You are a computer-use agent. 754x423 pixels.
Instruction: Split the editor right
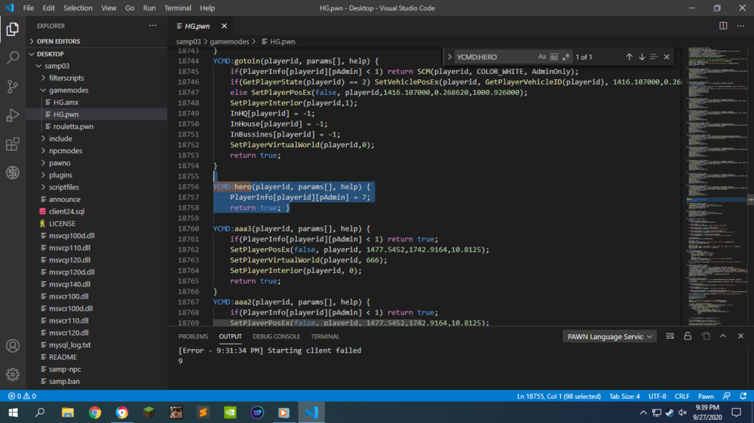723,26
